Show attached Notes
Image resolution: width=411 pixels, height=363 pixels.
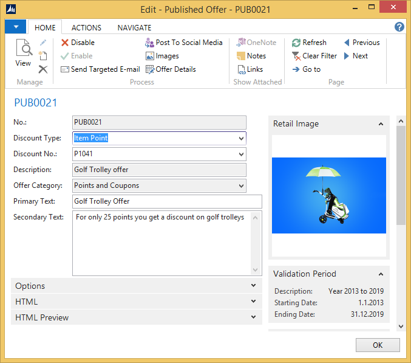pyautogui.click(x=251, y=56)
